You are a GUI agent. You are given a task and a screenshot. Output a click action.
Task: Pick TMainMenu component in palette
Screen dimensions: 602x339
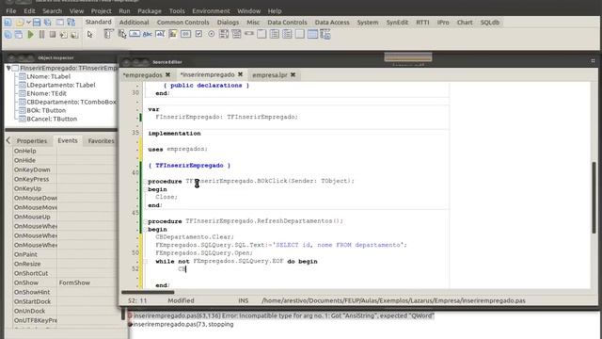click(x=109, y=34)
